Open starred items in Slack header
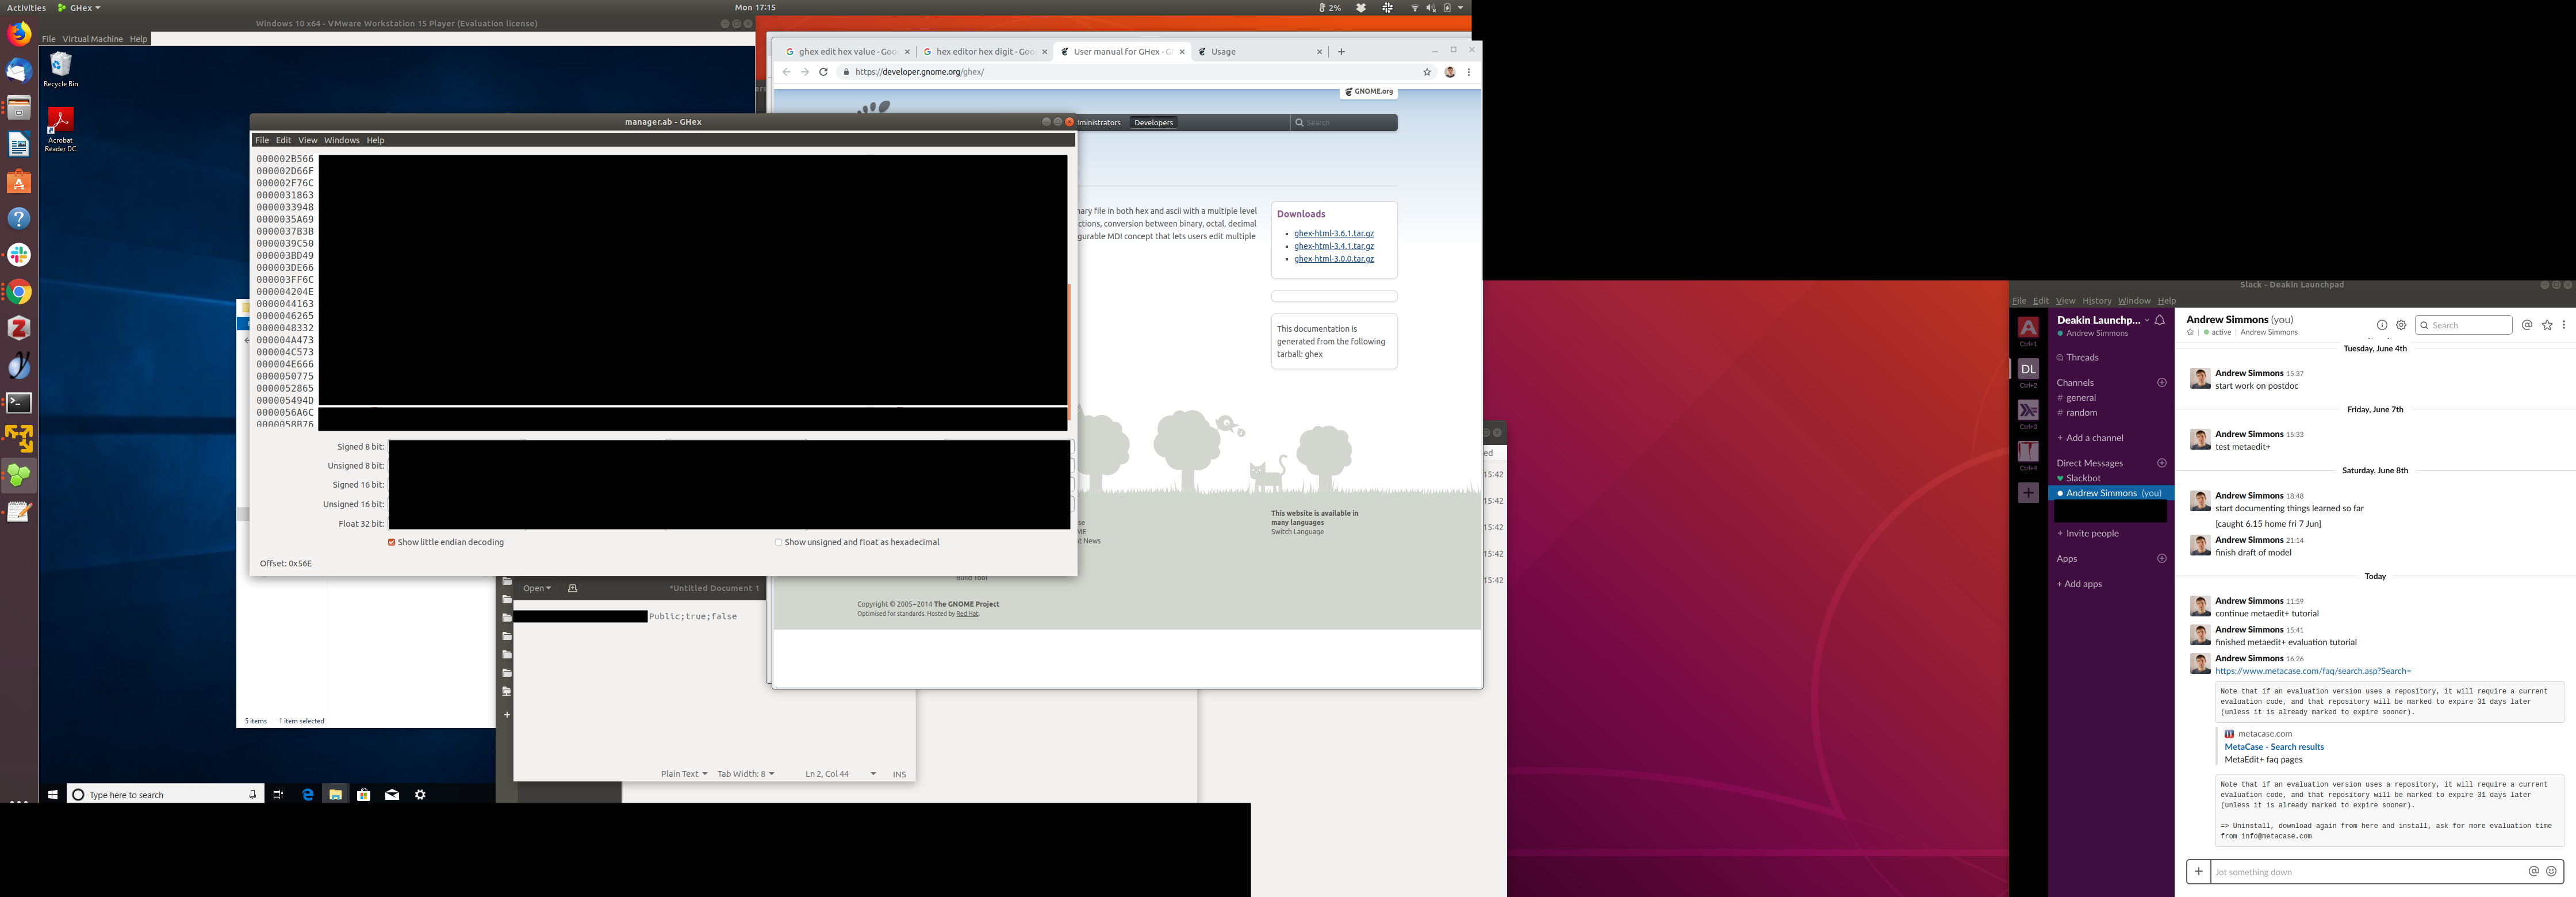The height and width of the screenshot is (897, 2576). click(2547, 325)
